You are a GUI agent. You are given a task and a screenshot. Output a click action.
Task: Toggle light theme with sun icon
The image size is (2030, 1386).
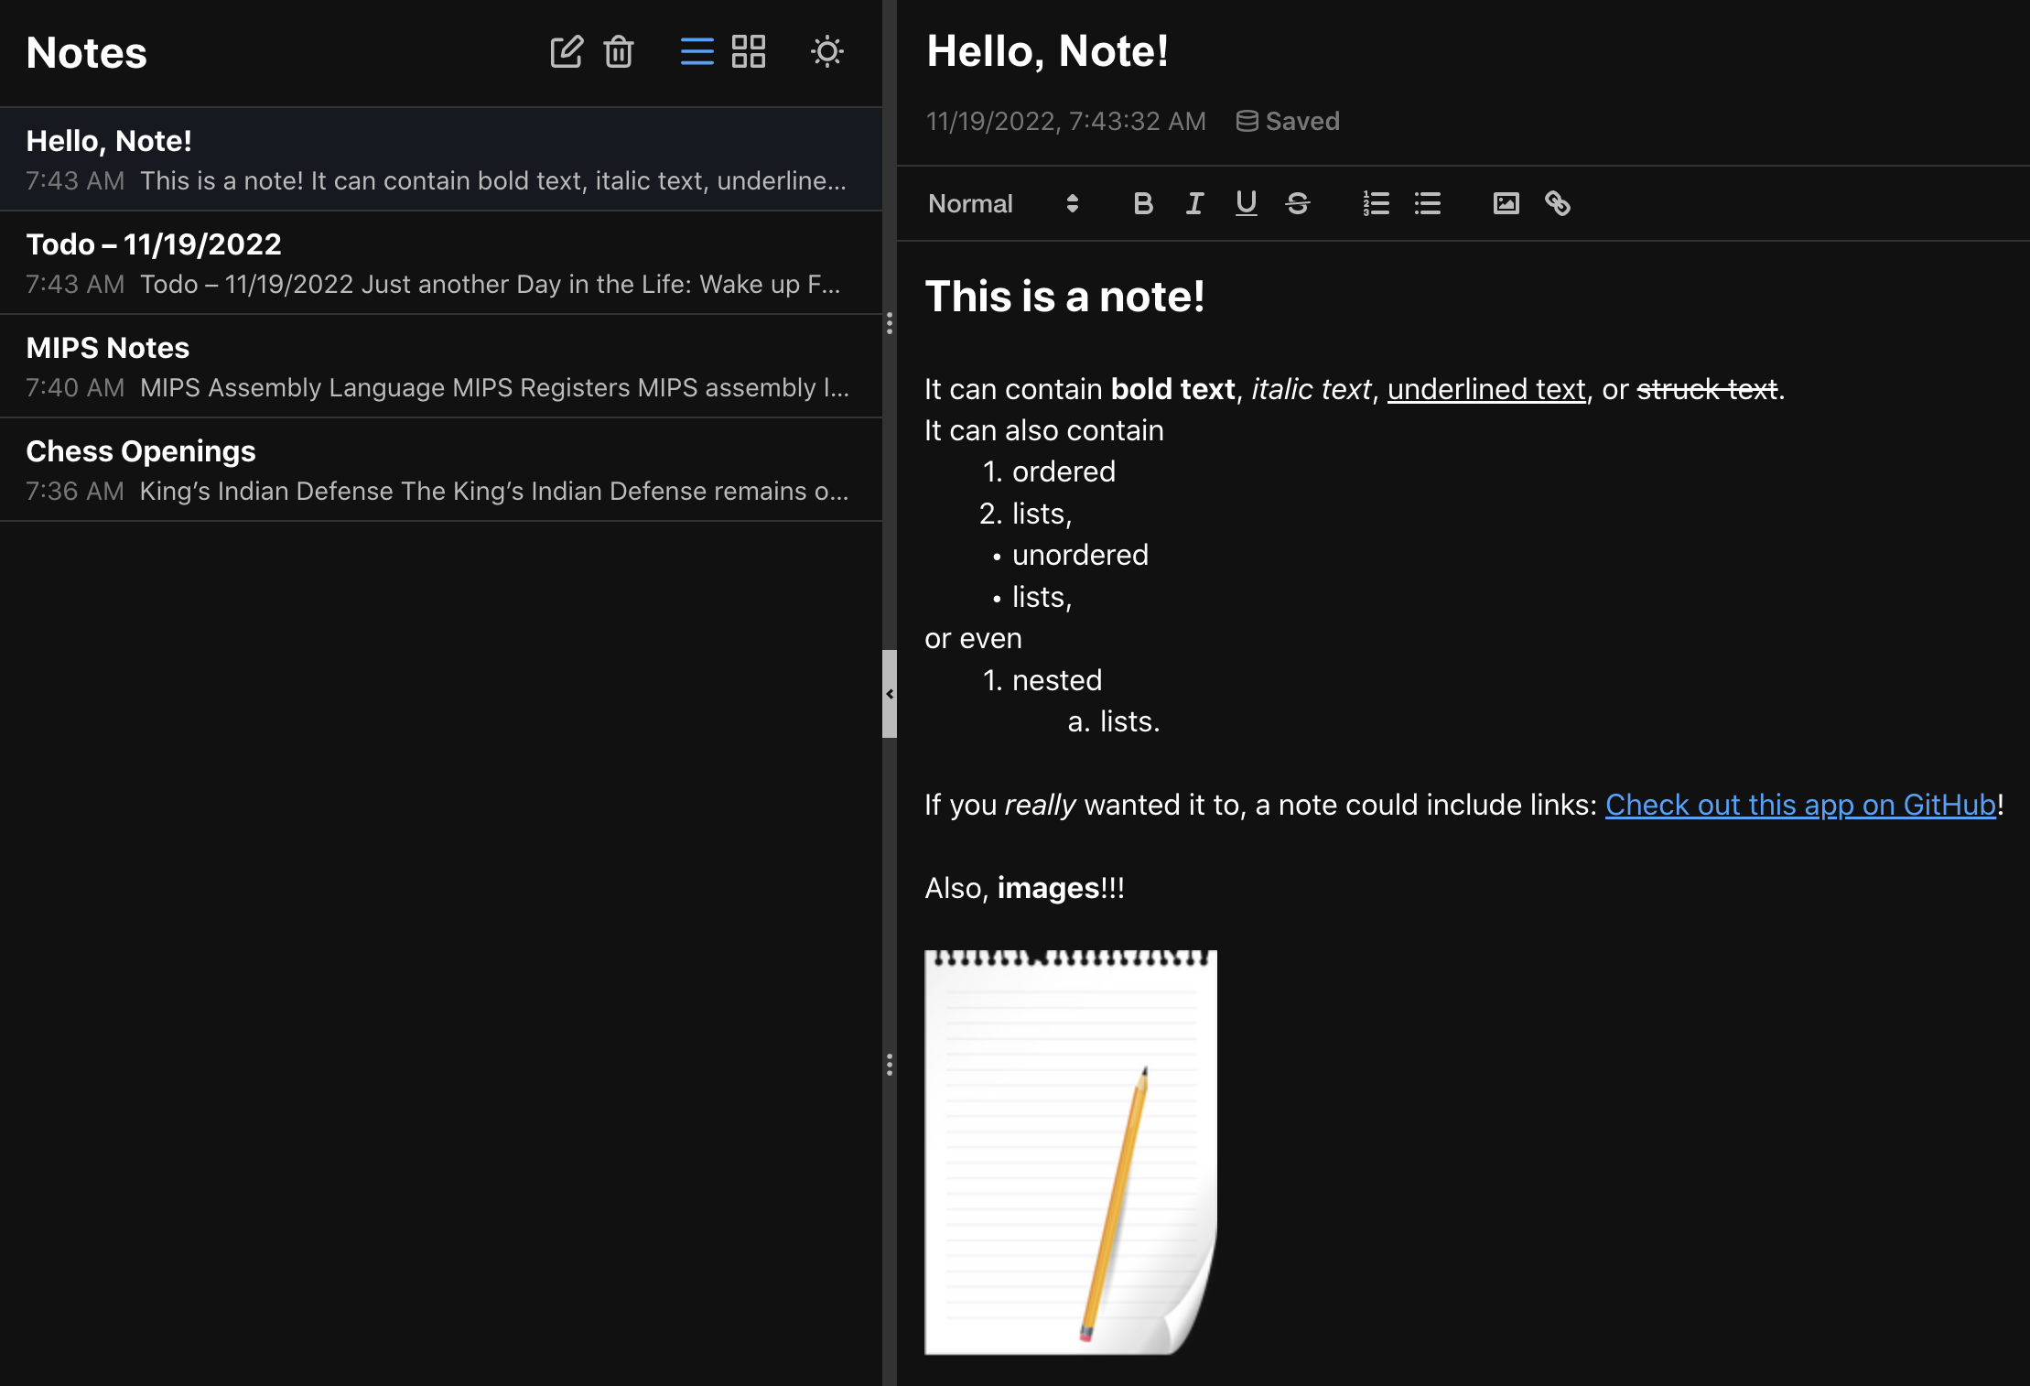tap(827, 52)
